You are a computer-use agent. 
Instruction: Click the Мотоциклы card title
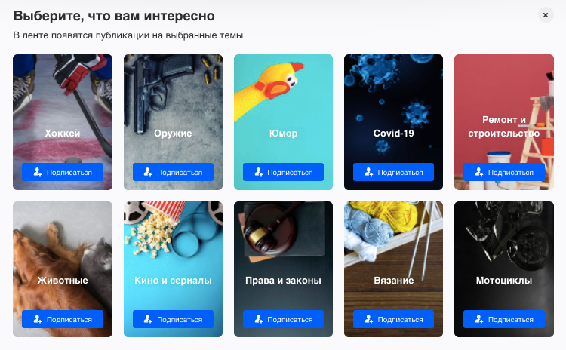[x=504, y=281]
